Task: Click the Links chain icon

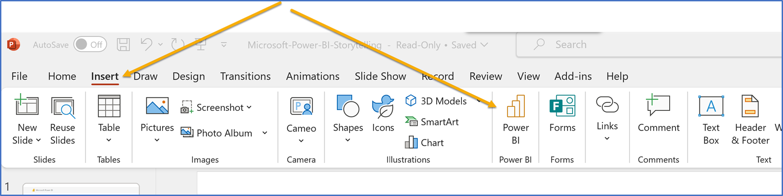Action: [607, 105]
